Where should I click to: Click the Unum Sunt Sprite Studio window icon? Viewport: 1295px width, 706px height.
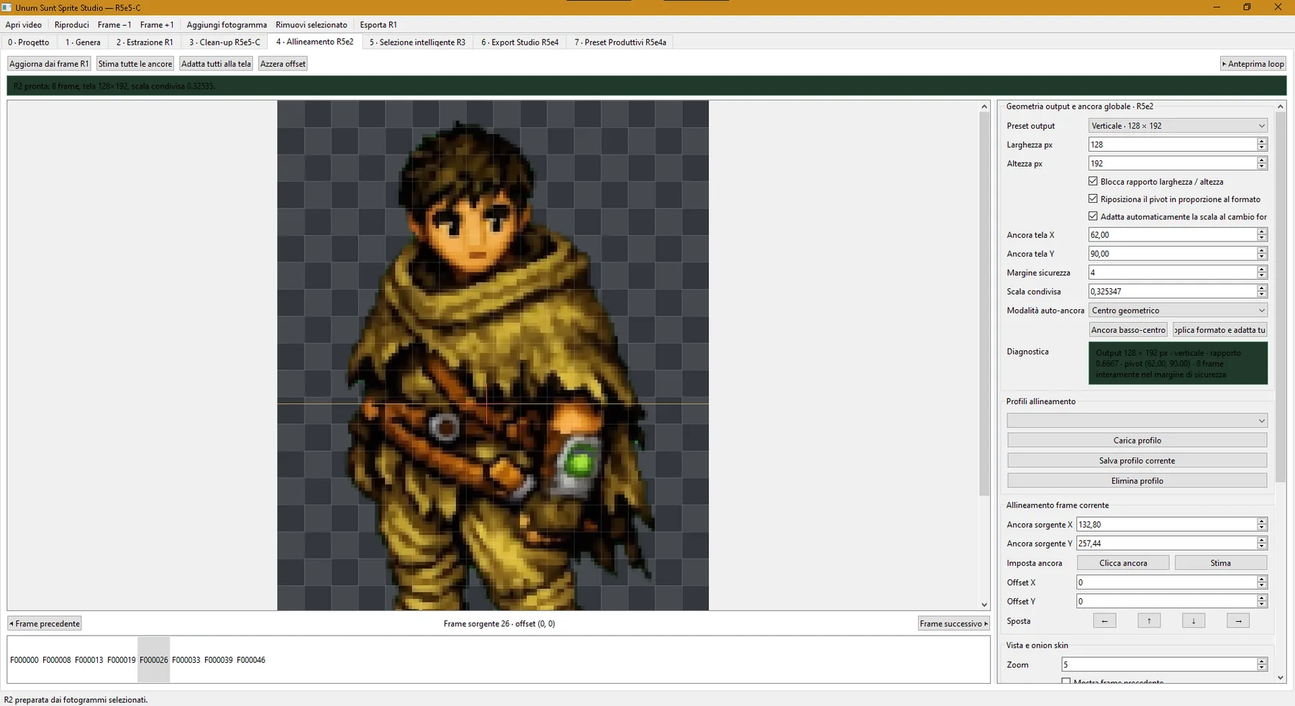click(6, 7)
